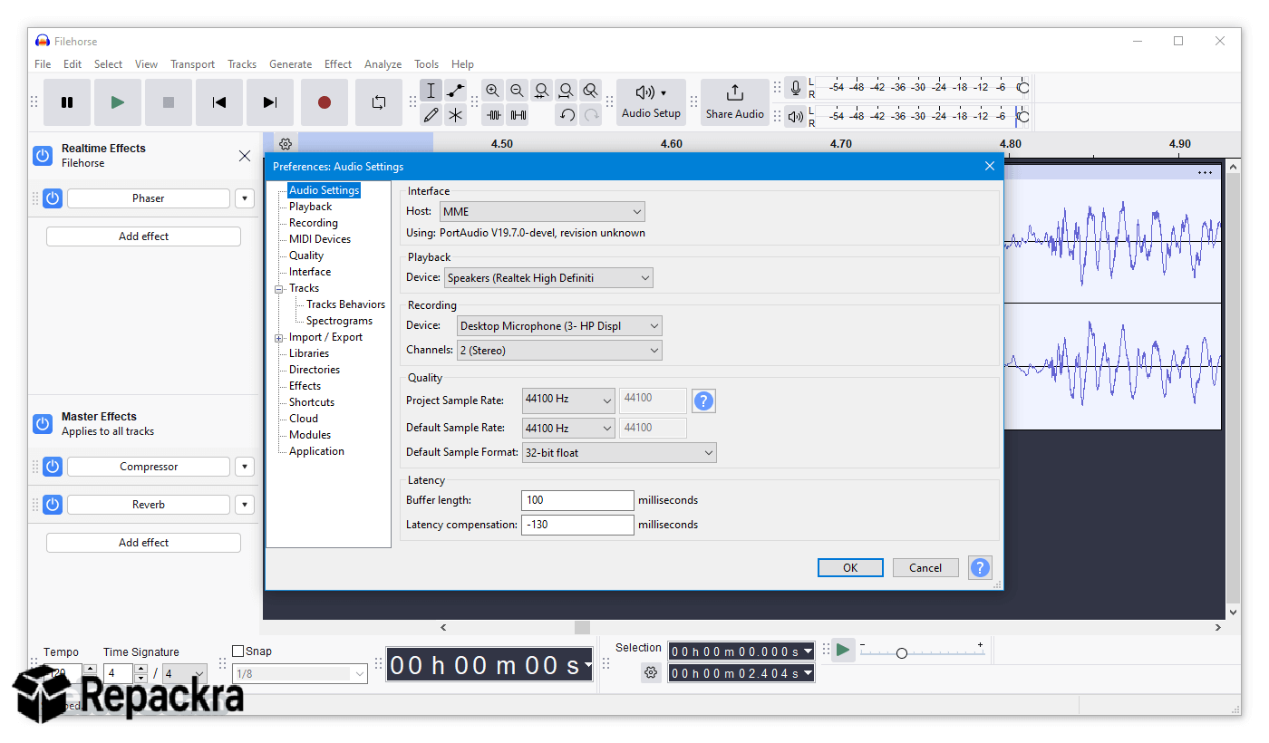Click Cancel in Preferences dialog
This screenshot has height=743, width=1269.
tap(925, 568)
